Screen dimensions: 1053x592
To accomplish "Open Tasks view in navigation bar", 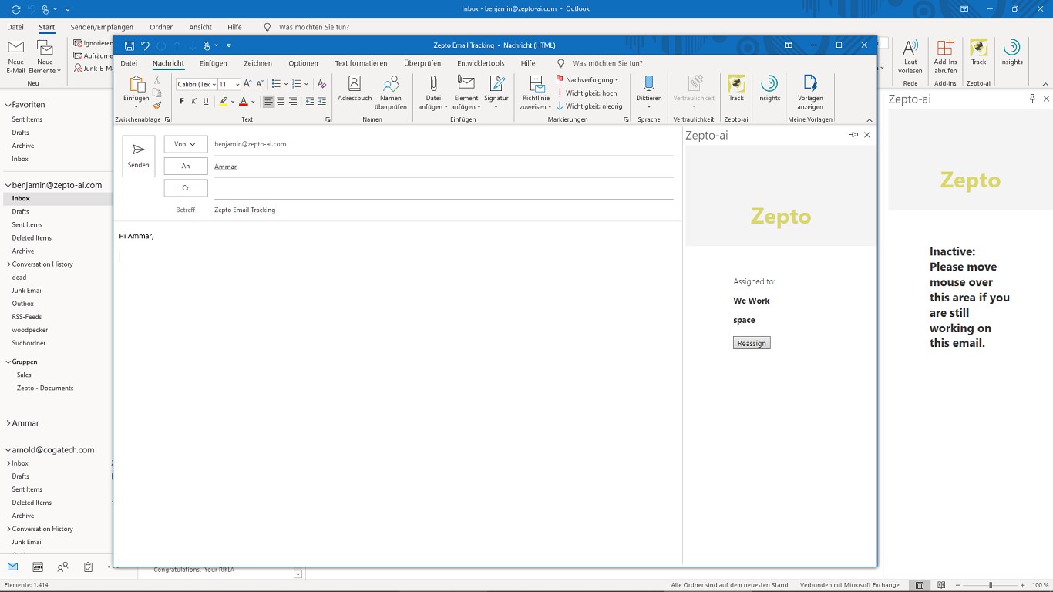I will (x=88, y=567).
